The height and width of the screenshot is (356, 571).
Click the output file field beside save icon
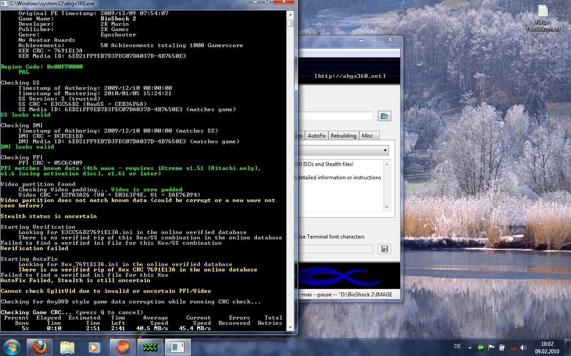335,249
